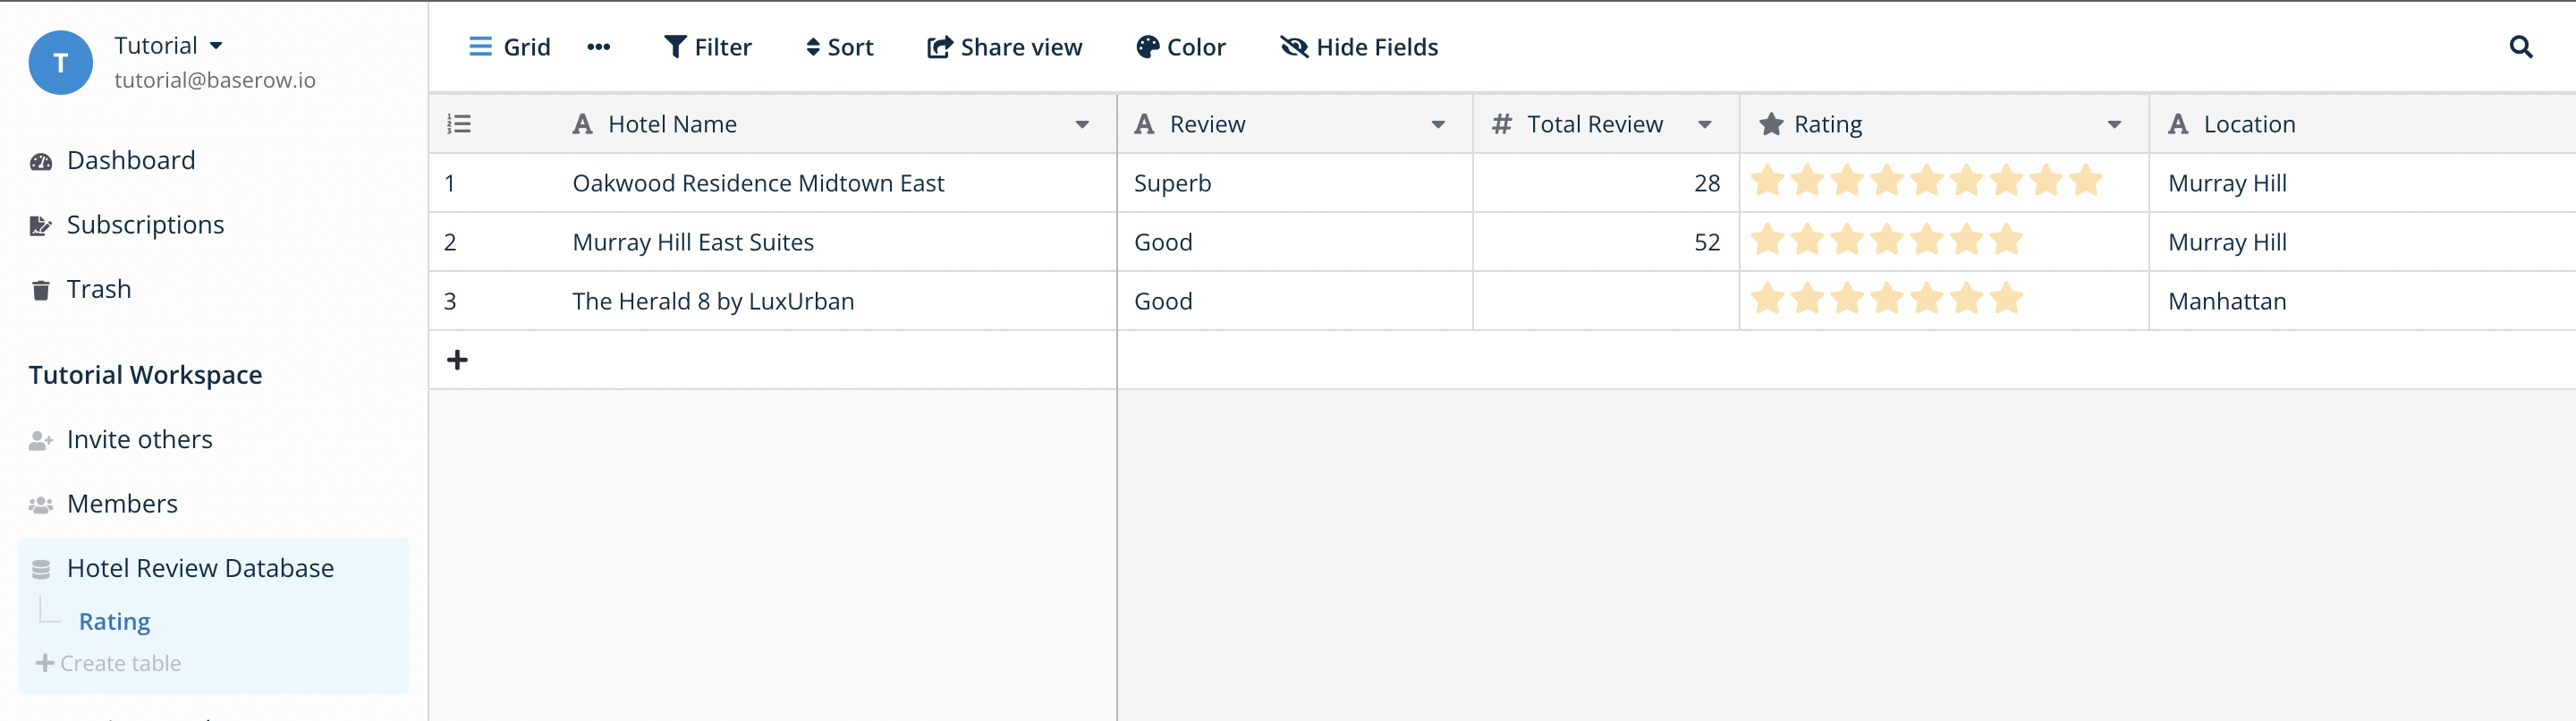Open the Invite others page
Screen dimensions: 2576x721
139,438
